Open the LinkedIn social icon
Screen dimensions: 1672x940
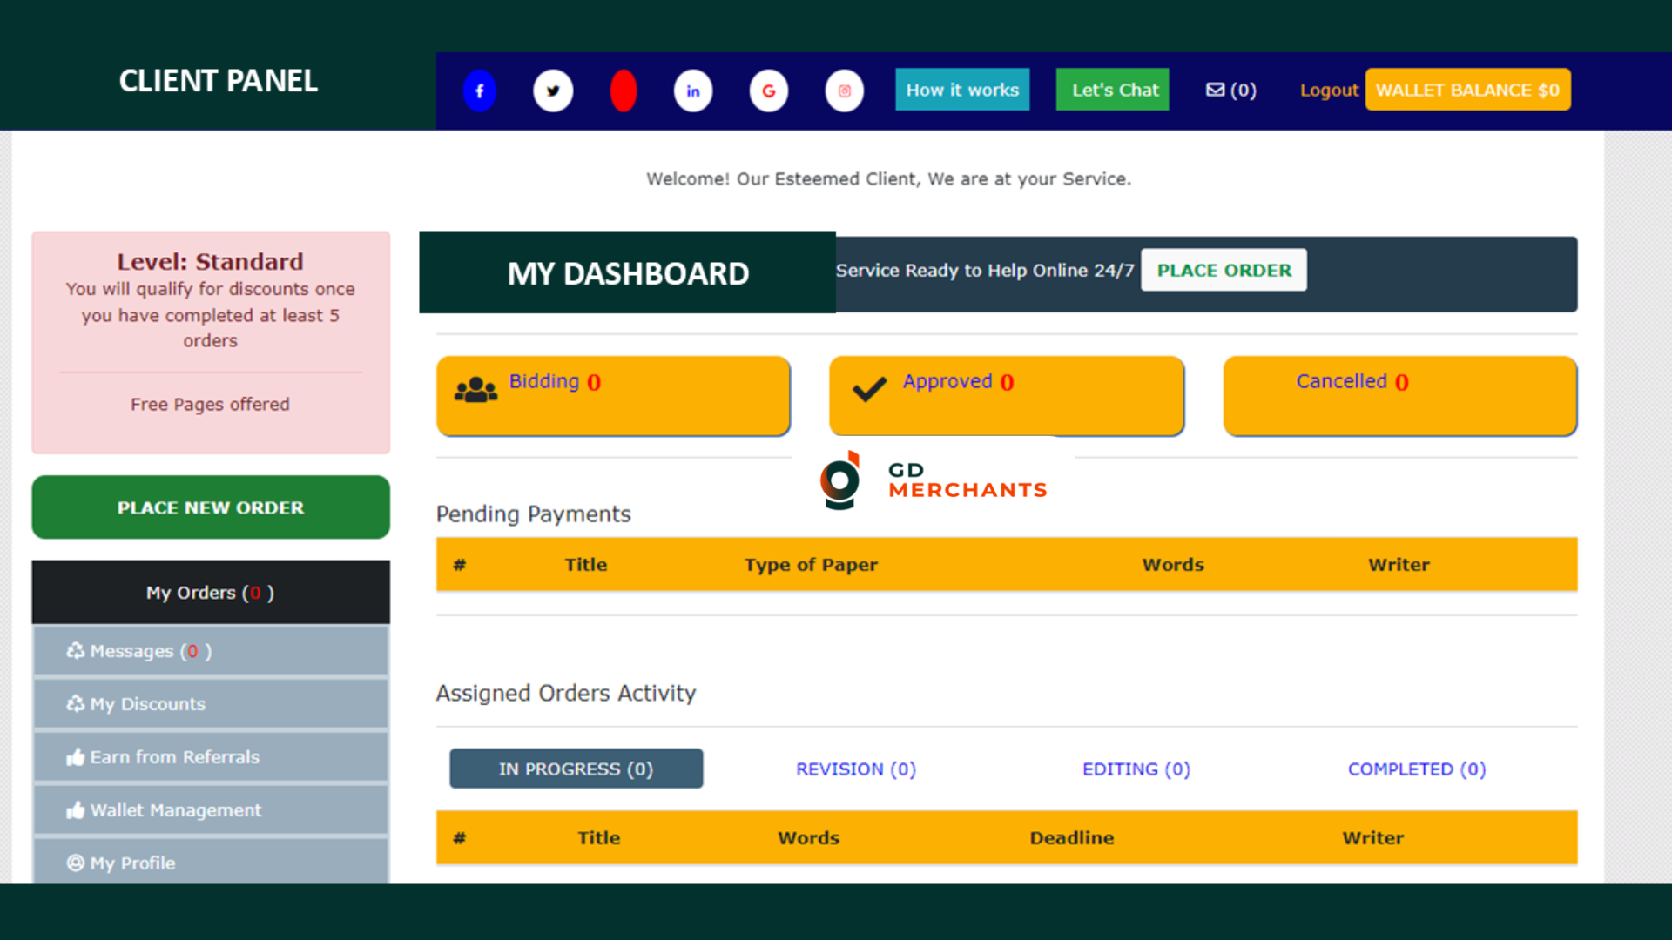pos(693,91)
